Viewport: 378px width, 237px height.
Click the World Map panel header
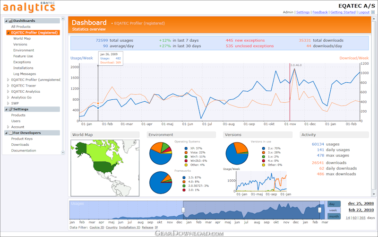tap(105, 135)
